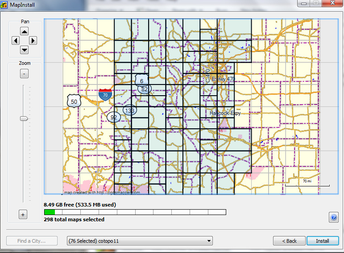Image resolution: width=344 pixels, height=253 pixels.
Task: Click the route 92 marker on map
Action: pos(113,118)
